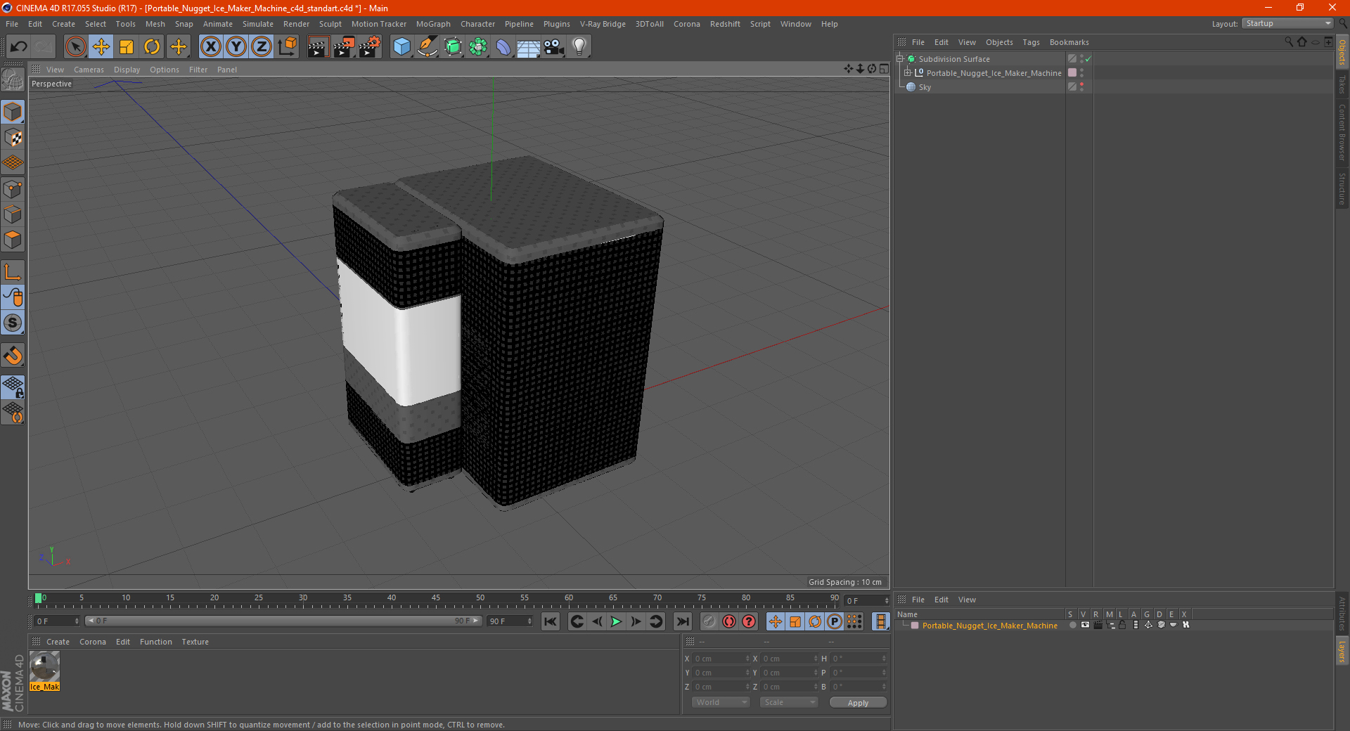This screenshot has width=1350, height=731.
Task: Click the Objects panel search icon
Action: point(1289,42)
